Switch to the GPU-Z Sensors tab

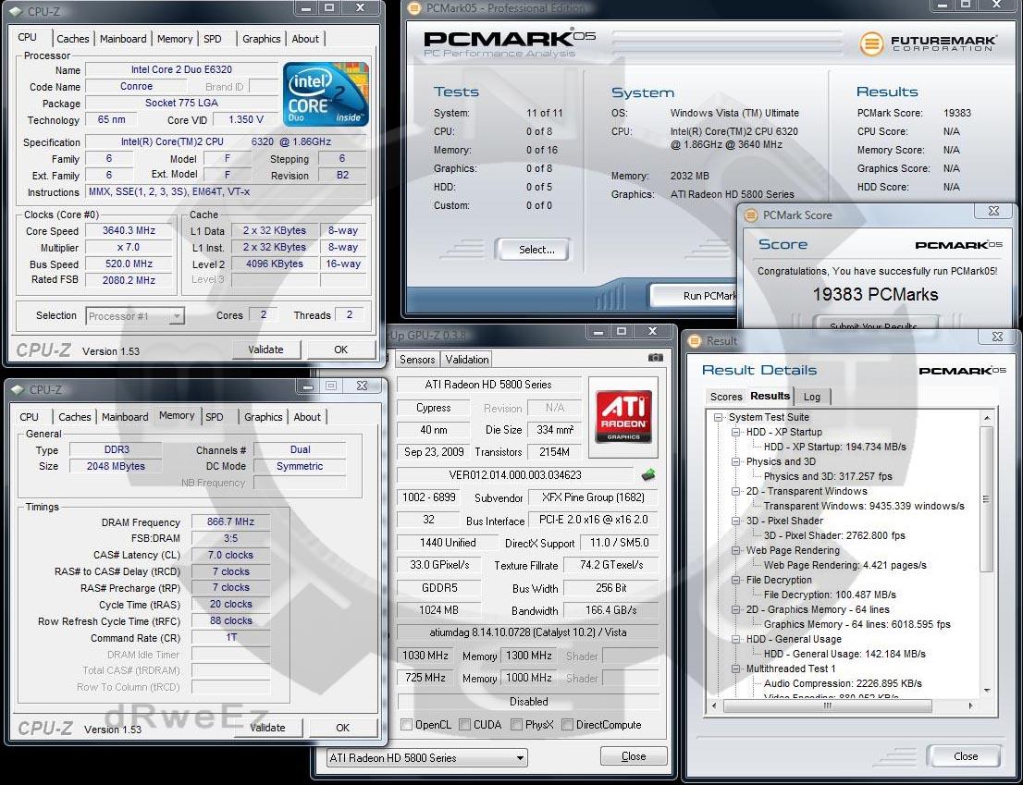pyautogui.click(x=417, y=360)
